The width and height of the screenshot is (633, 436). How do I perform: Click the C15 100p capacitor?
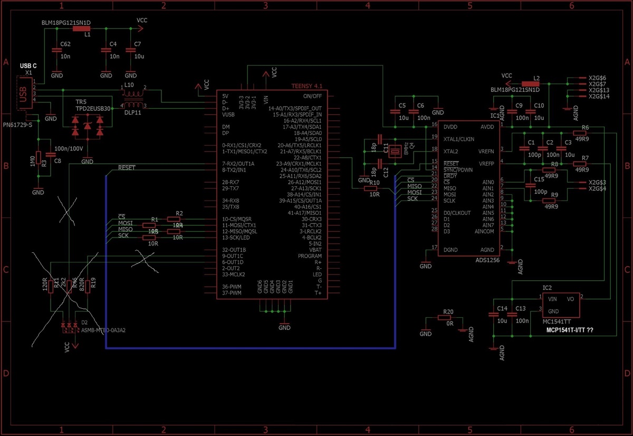[528, 185]
